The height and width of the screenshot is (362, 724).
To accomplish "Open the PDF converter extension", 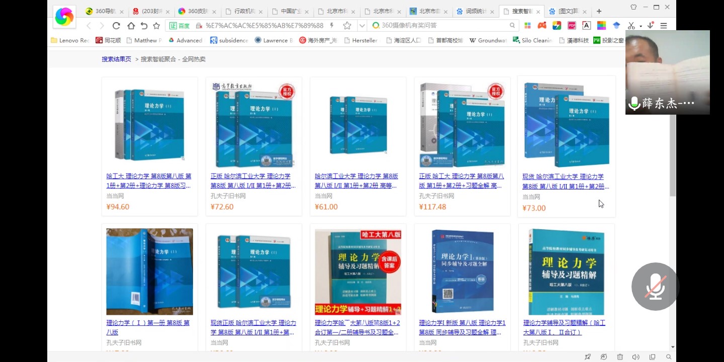I will [572, 26].
